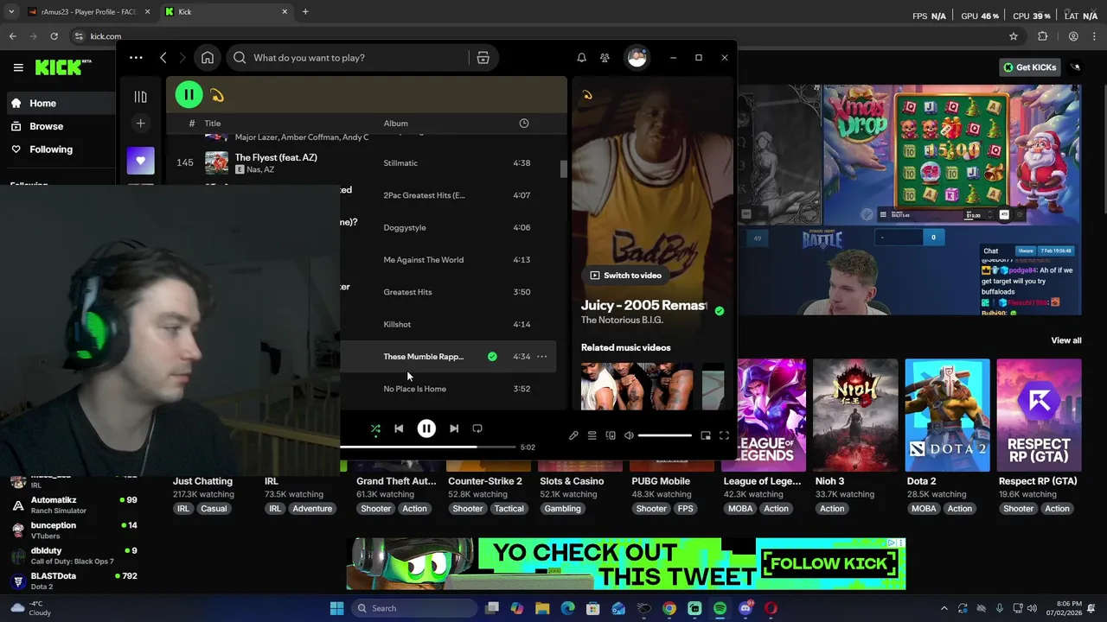Adjust the Spotify volume slider

point(664,435)
